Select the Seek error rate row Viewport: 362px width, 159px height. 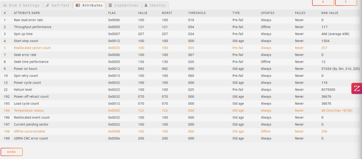pos(181,55)
